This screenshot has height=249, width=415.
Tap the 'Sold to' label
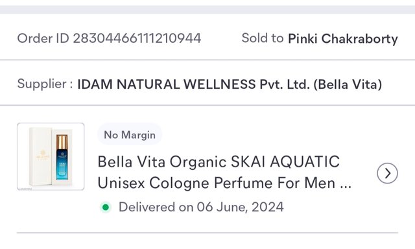coord(263,38)
